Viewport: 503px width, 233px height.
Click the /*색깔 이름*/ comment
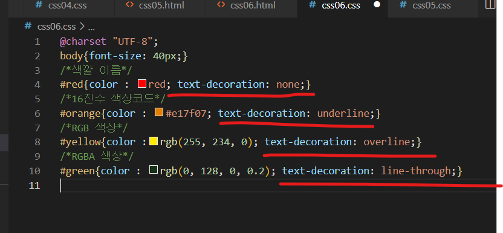click(x=96, y=70)
